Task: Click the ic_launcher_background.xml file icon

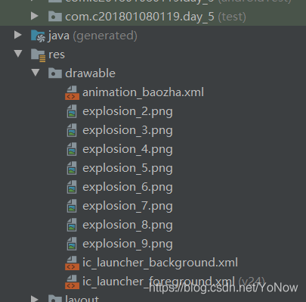Action: 72,263
